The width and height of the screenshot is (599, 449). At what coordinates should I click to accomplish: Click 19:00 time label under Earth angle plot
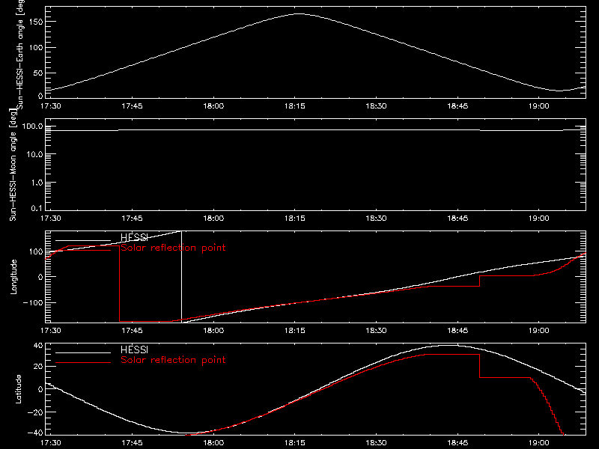point(538,106)
